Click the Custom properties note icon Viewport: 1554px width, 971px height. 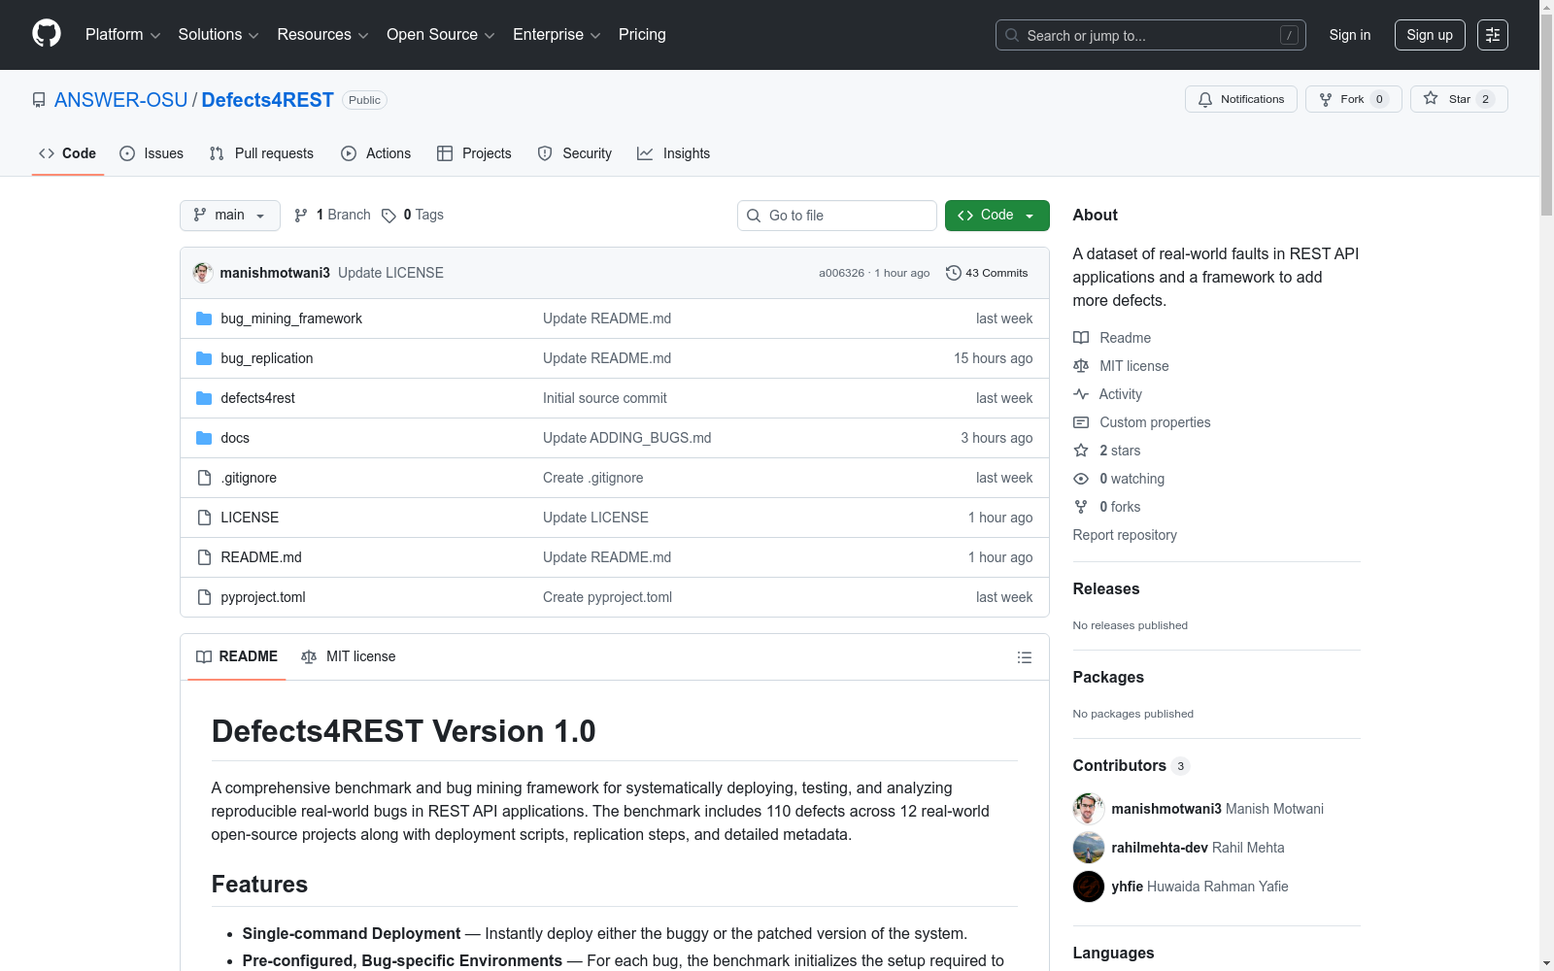[1081, 422]
